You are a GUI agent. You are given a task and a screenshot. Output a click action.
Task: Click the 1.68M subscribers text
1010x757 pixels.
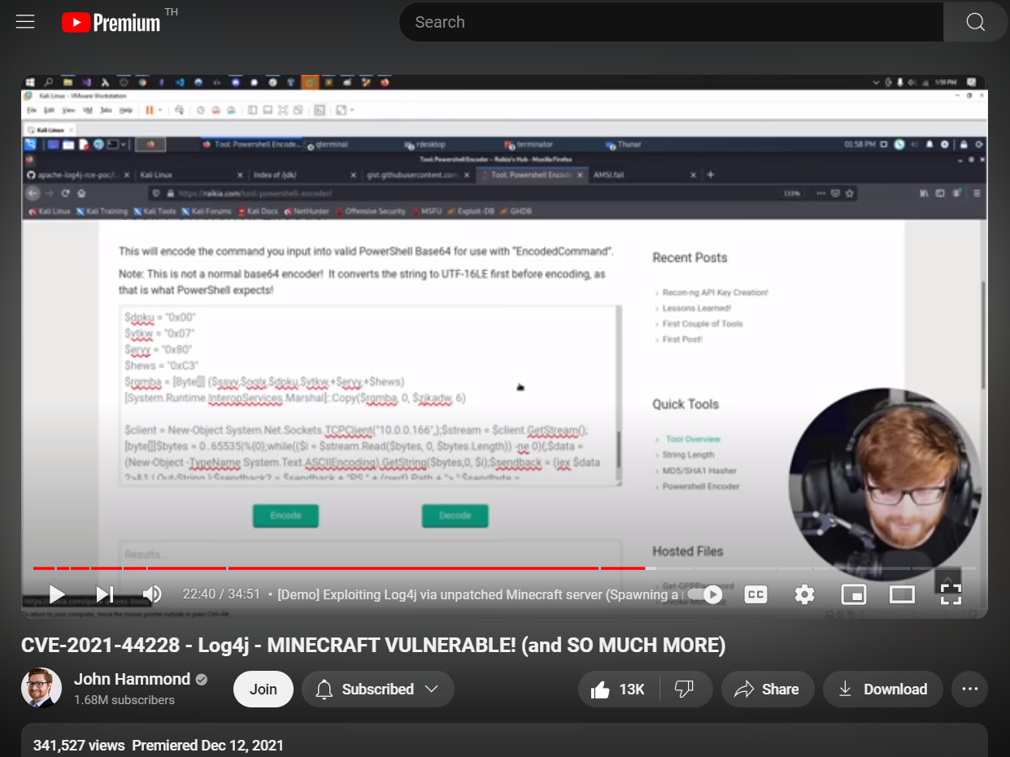pos(124,699)
